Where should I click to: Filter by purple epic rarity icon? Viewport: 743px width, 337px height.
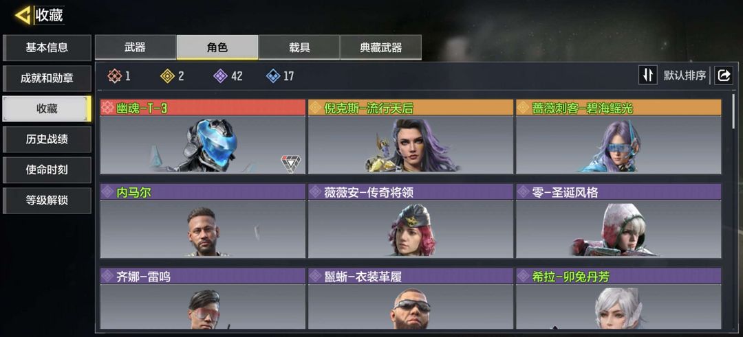click(x=220, y=76)
